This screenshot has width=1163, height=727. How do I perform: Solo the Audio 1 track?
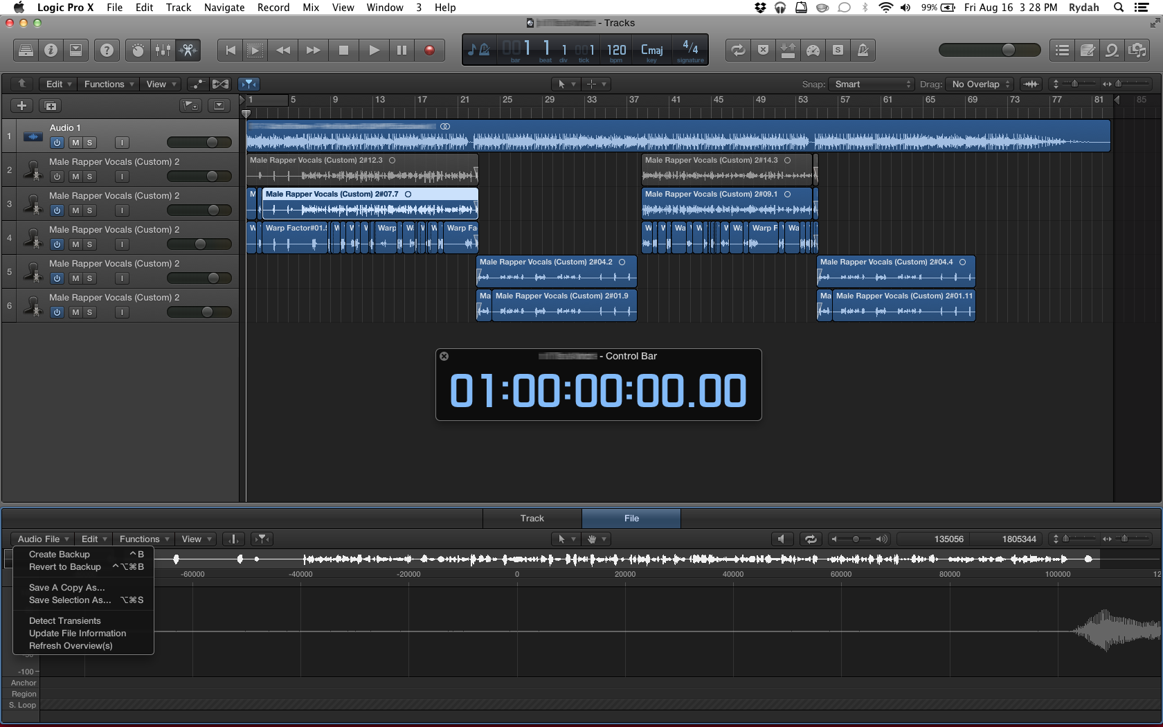pos(89,143)
